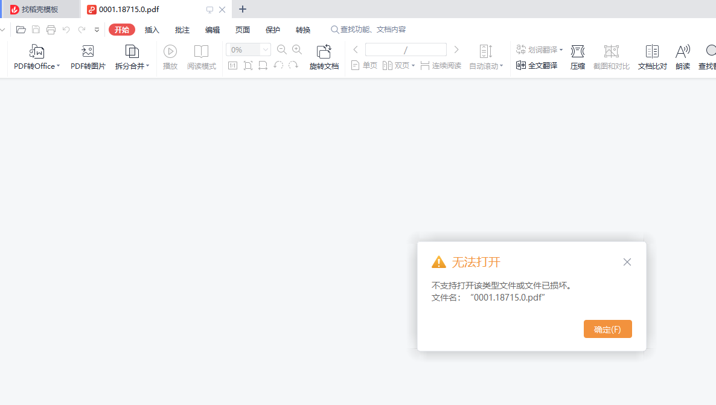Screen dimensions: 716x405
Task: Click the PDF转图片 icon
Action: [88, 52]
